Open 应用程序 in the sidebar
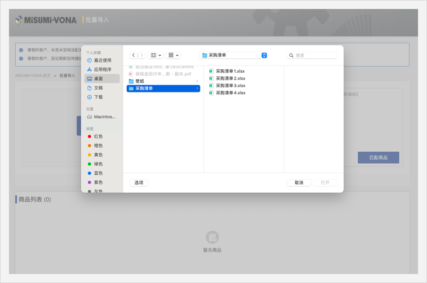The image size is (427, 283). tap(102, 70)
